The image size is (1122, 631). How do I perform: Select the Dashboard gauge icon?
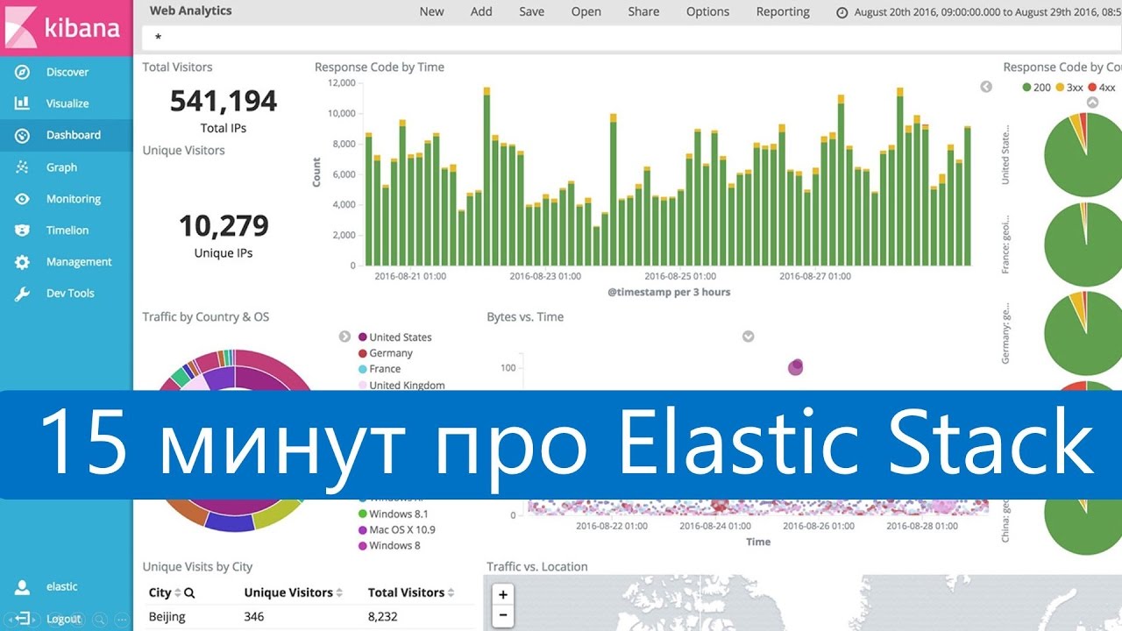tap(22, 135)
